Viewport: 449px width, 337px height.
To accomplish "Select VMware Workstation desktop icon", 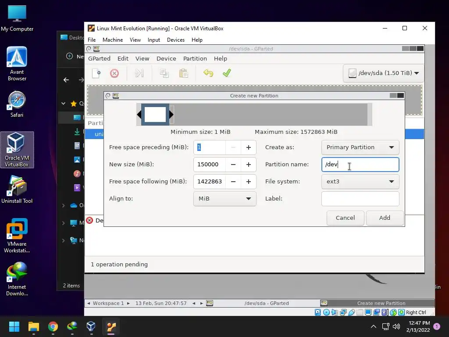I will 17,236.
